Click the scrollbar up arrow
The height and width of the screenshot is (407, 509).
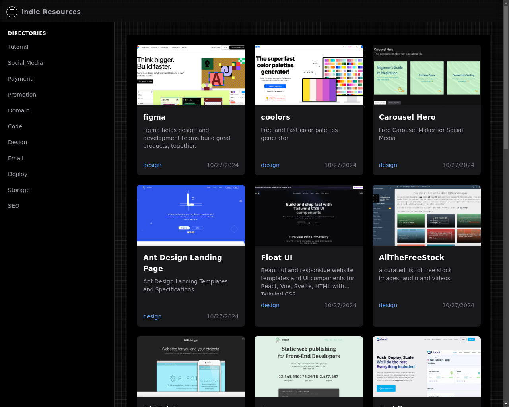point(506,3)
